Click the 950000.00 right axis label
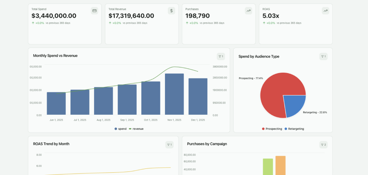 coord(219,103)
